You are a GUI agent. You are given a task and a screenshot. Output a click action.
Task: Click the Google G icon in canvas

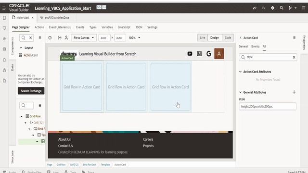pos(209,54)
